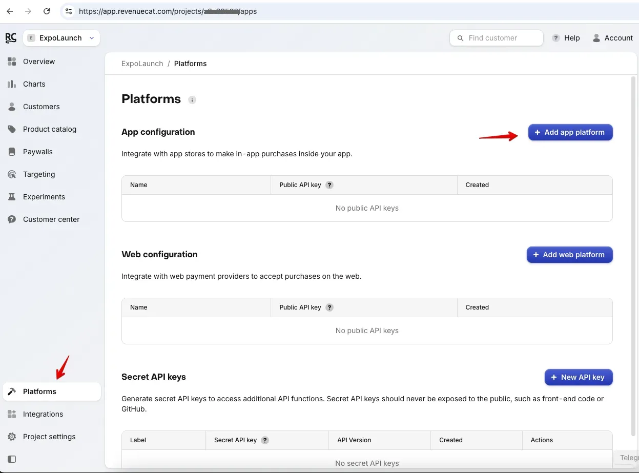Viewport: 639px width, 473px height.
Task: Click the Platforms hammer icon
Action: 12,392
